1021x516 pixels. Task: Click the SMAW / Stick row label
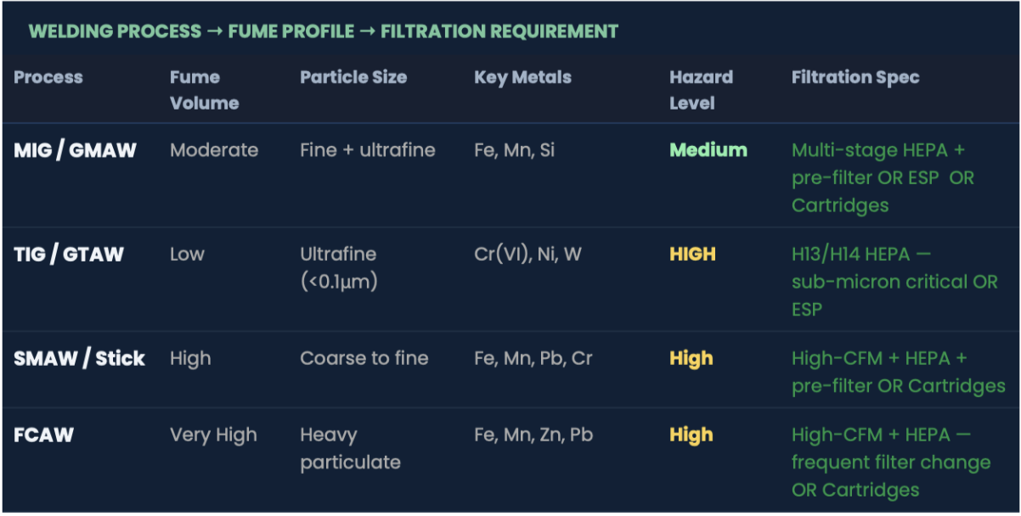(x=79, y=358)
